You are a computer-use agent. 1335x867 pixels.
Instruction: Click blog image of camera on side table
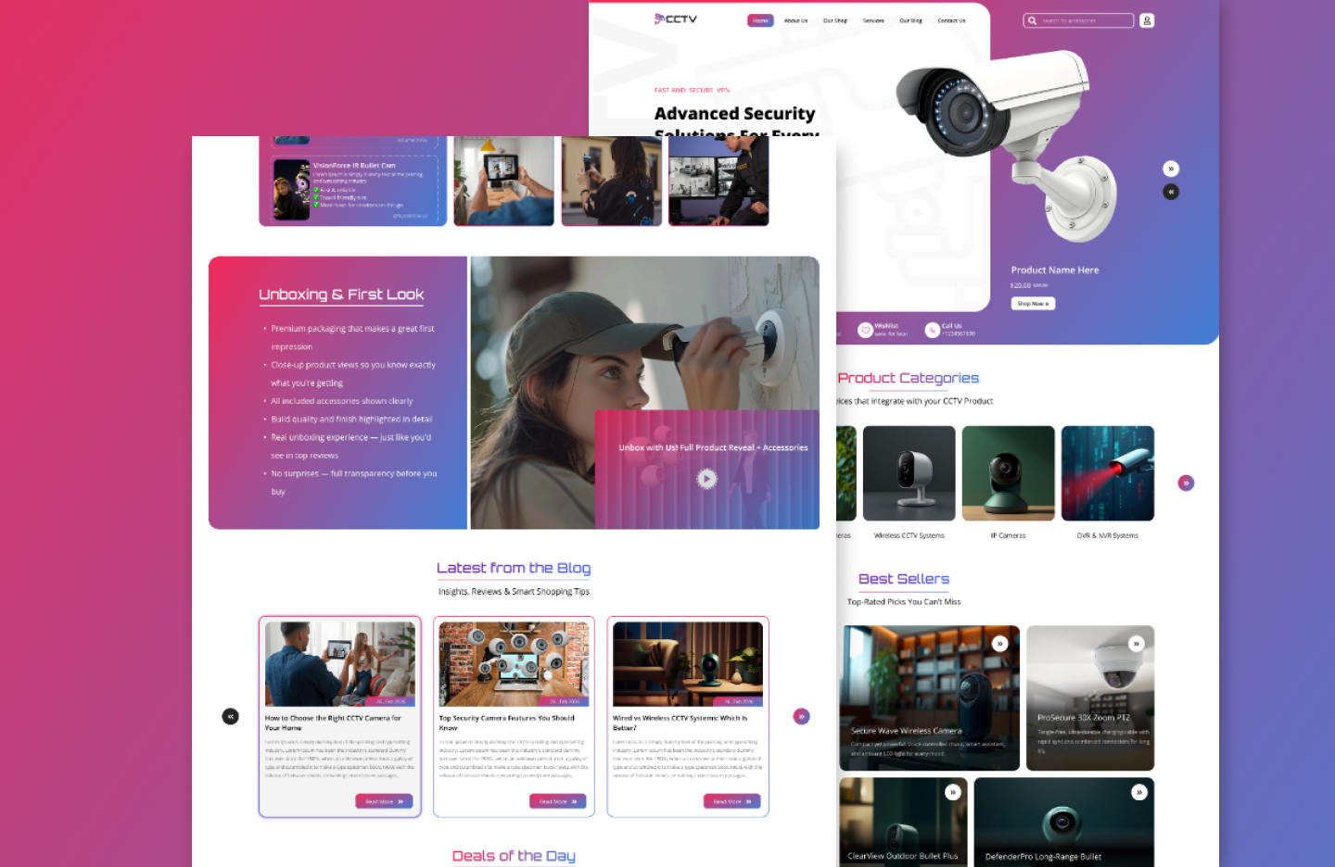(x=688, y=664)
